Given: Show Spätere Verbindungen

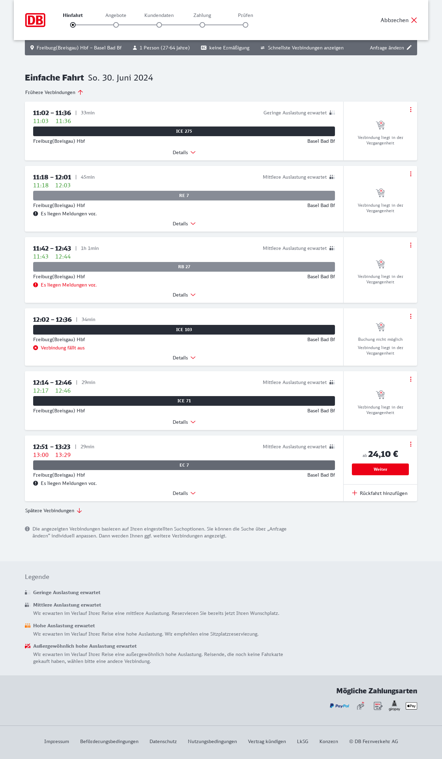Looking at the screenshot, I should (x=54, y=510).
